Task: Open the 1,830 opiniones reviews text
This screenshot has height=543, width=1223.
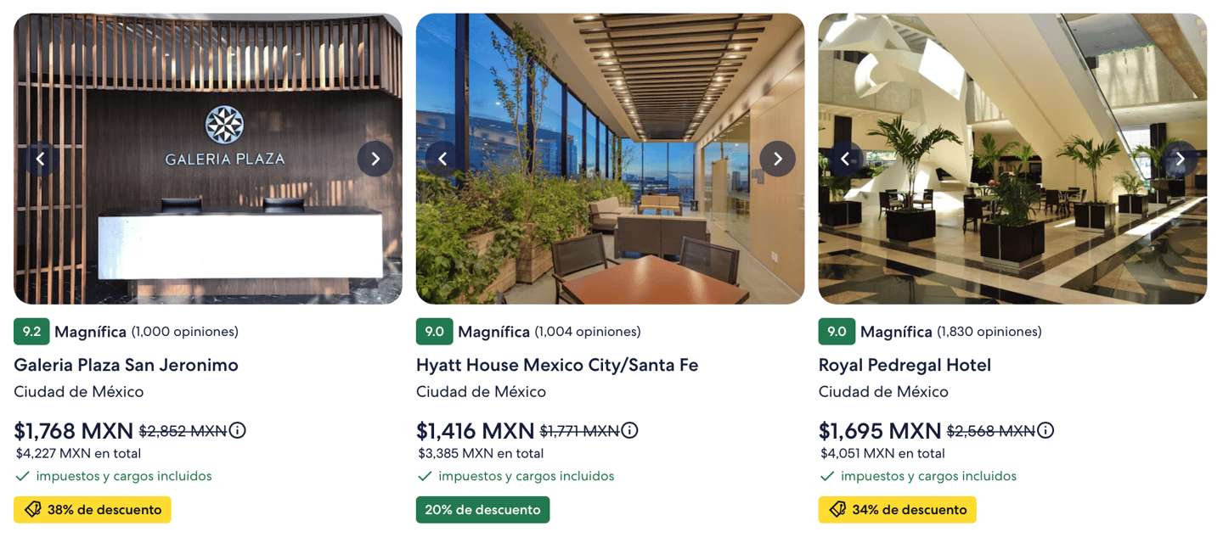Action: click(989, 332)
